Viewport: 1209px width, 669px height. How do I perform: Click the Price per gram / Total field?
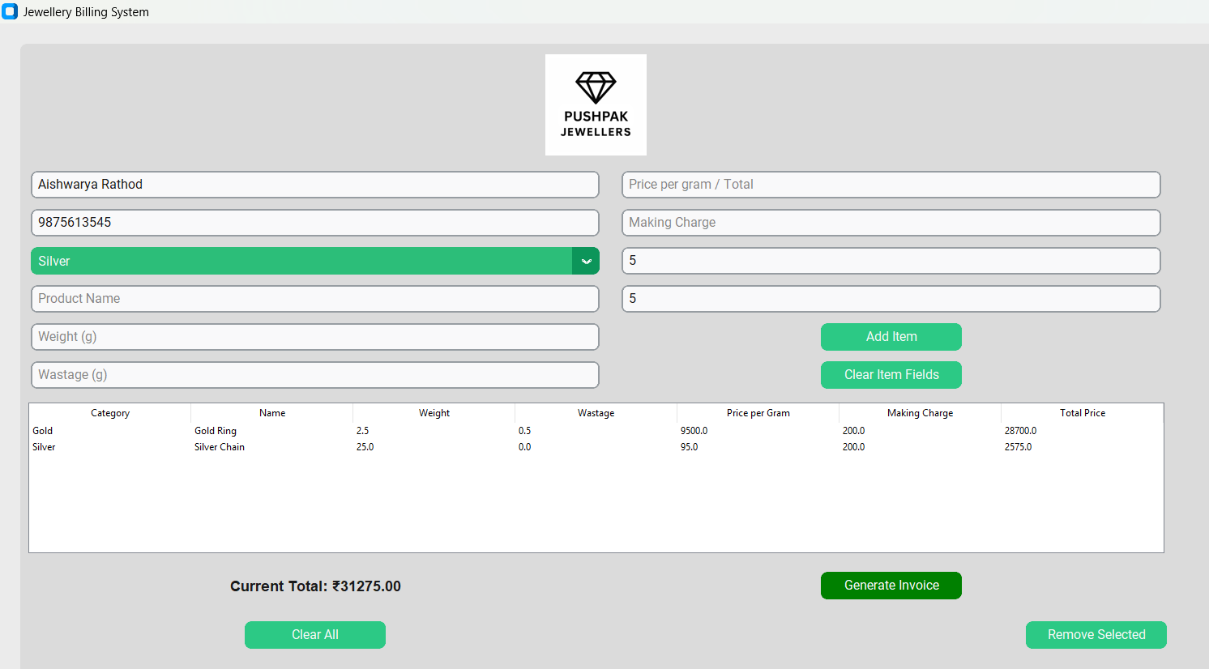pyautogui.click(x=890, y=184)
